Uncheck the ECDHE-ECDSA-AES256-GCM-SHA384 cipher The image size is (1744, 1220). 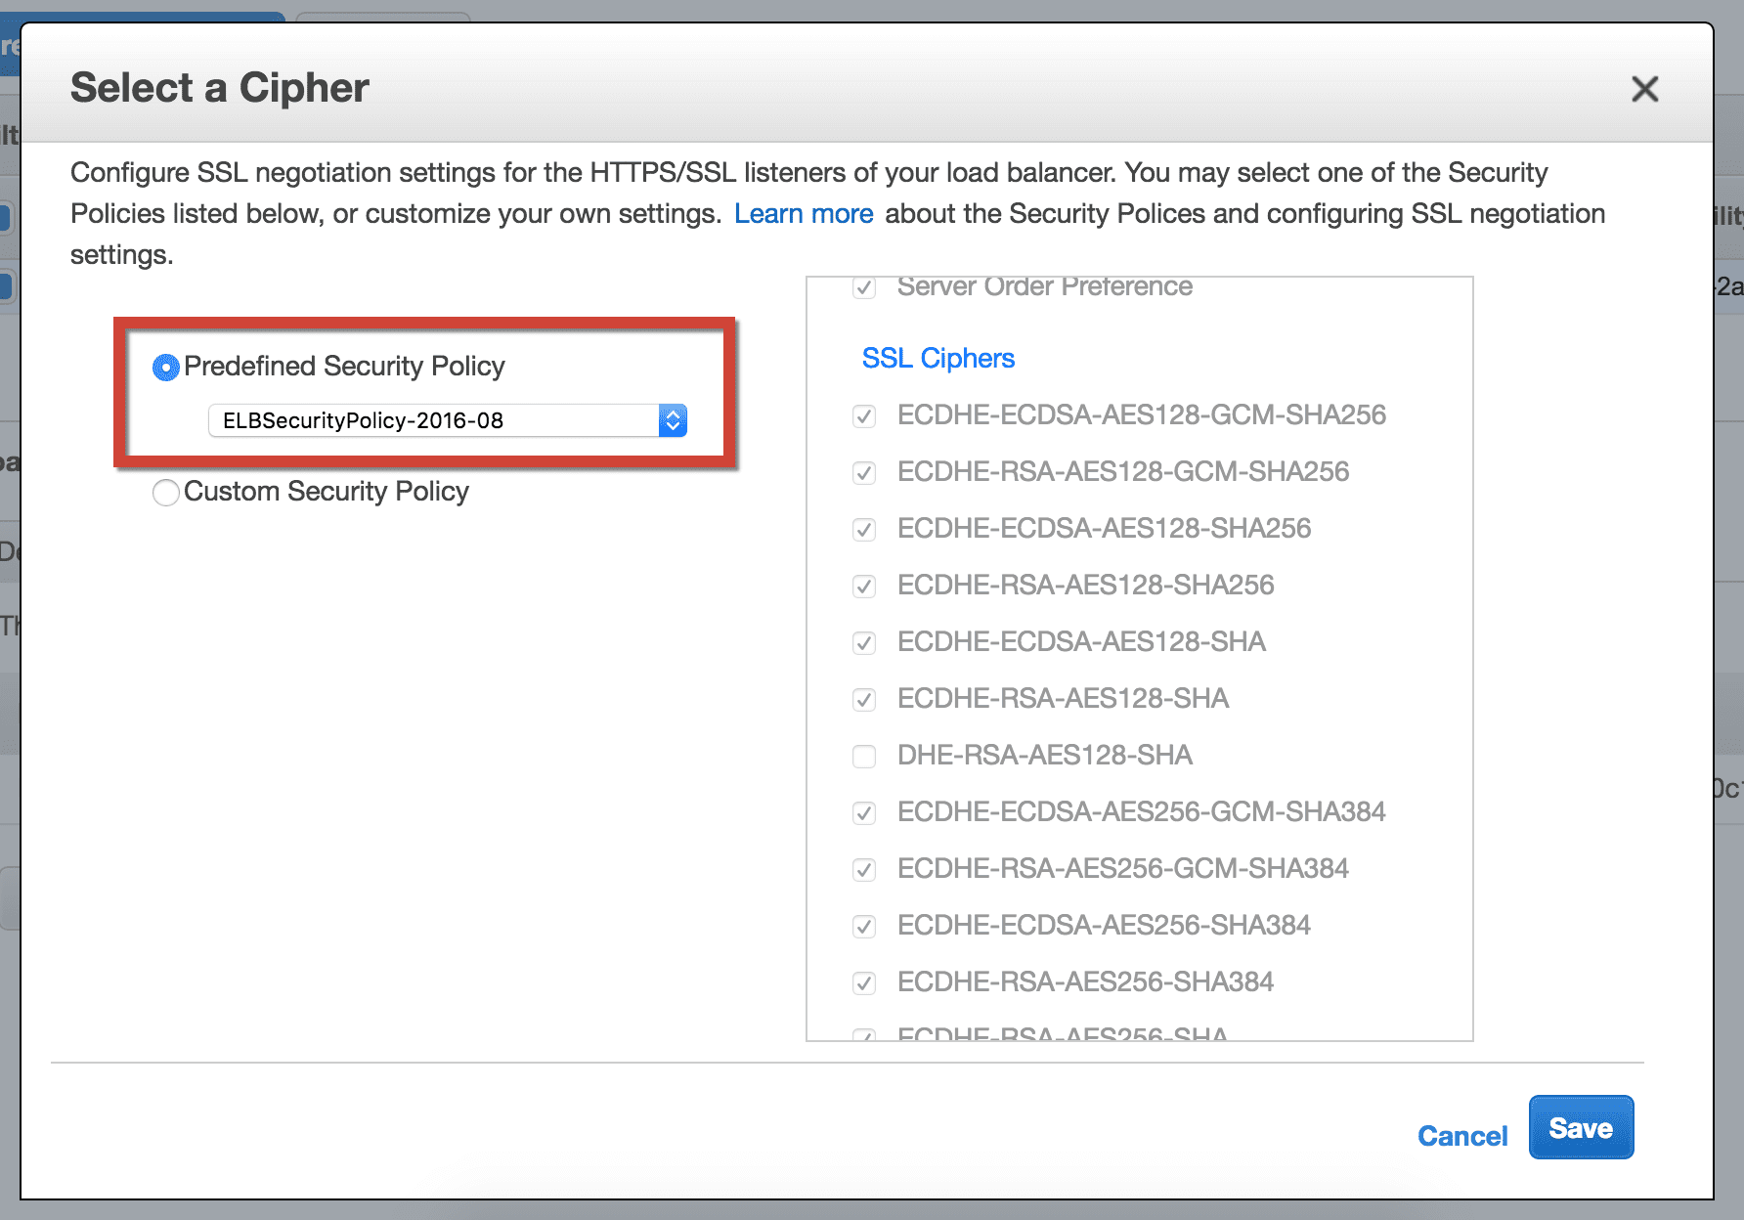(864, 812)
